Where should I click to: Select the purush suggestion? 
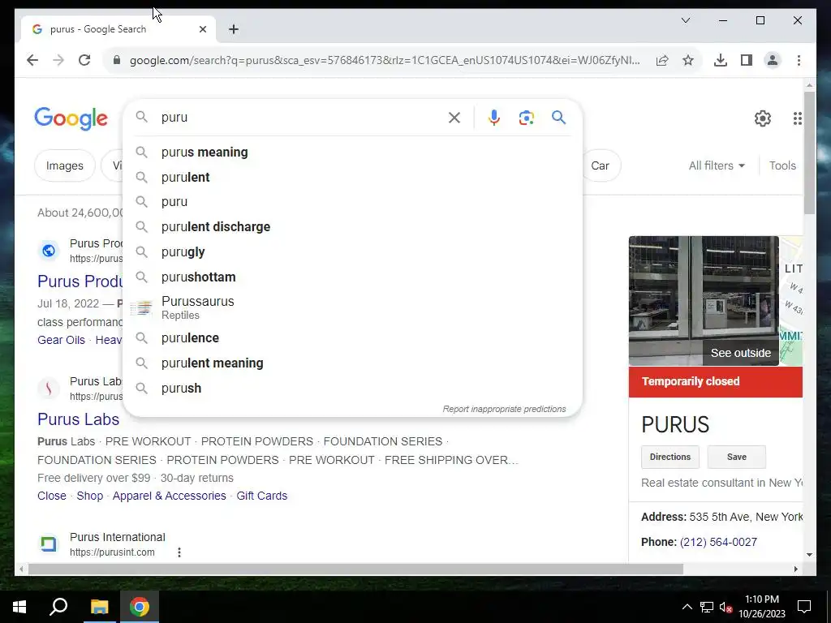pyautogui.click(x=352, y=389)
